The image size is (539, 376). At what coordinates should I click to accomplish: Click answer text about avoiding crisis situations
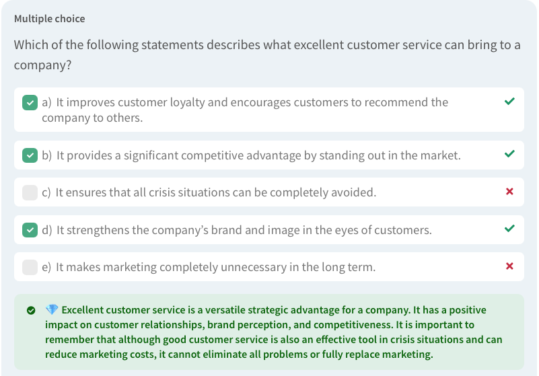pyautogui.click(x=215, y=192)
